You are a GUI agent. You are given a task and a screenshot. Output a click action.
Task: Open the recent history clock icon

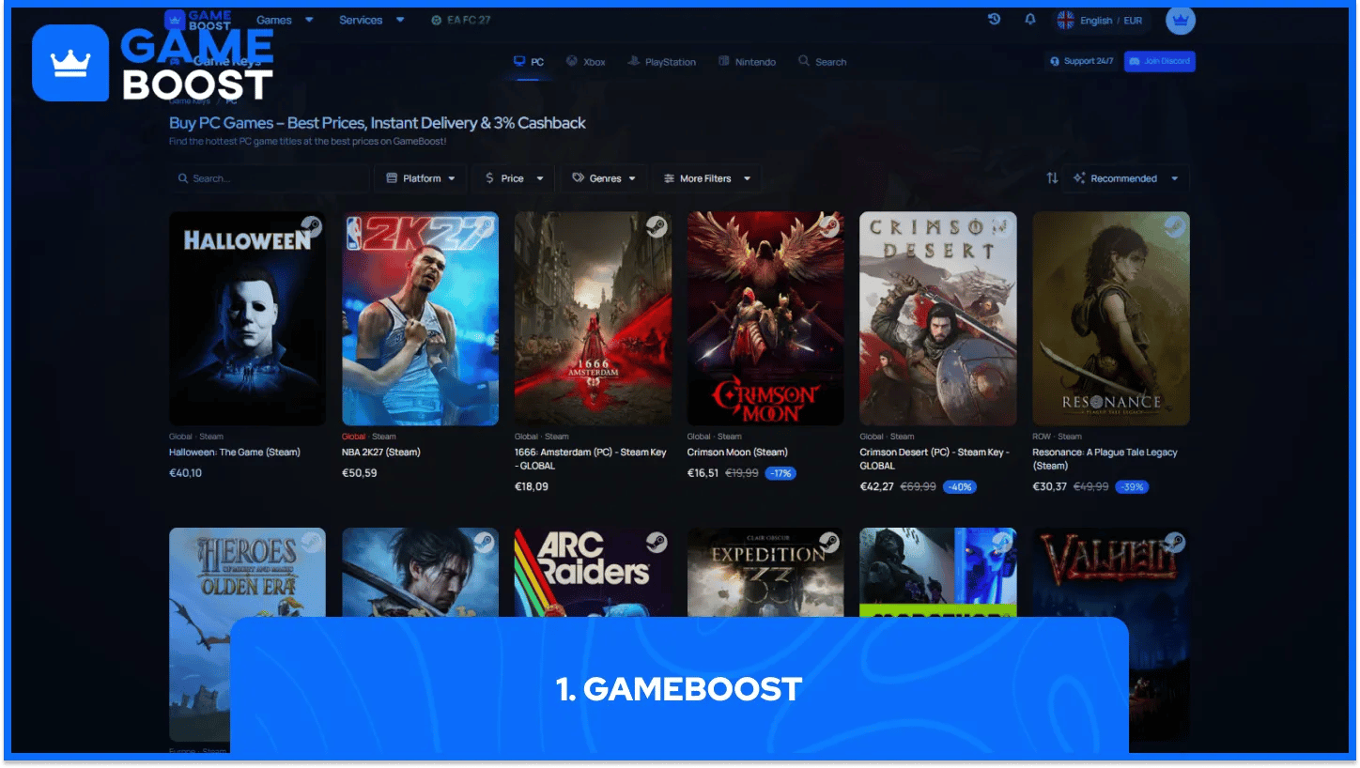pos(994,19)
